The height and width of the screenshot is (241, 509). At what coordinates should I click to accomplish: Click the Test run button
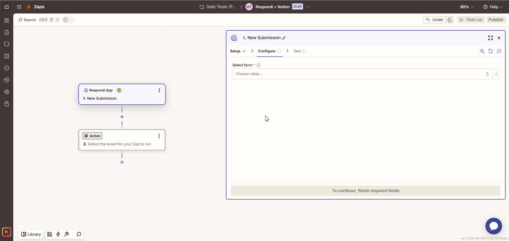(471, 20)
